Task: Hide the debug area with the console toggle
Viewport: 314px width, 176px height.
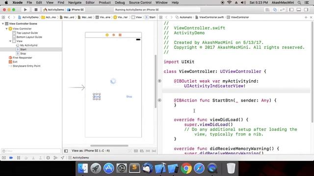Action: (4, 157)
